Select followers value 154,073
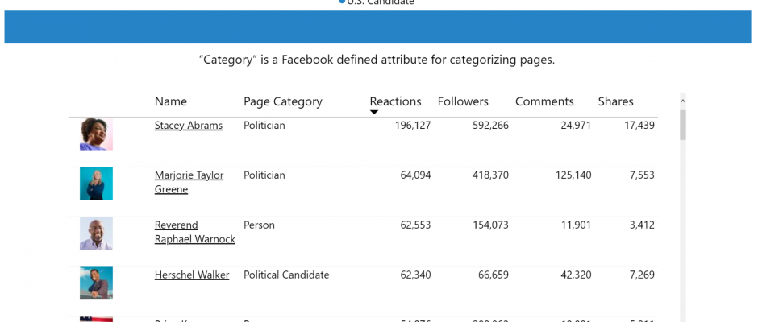The height and width of the screenshot is (322, 758). [x=490, y=225]
